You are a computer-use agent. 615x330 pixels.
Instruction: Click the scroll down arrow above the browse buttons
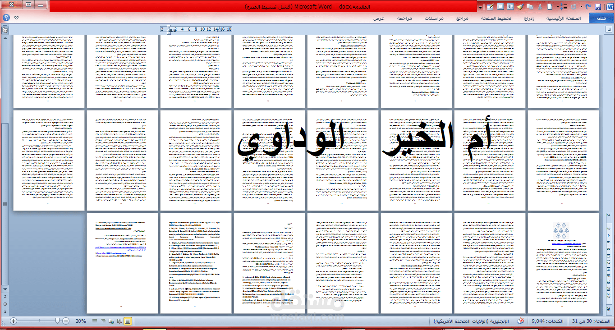(5, 289)
